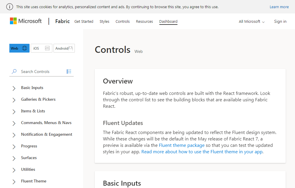Open Items & Lists in sidebar
Image resolution: width=295 pixels, height=188 pixels.
point(33,111)
